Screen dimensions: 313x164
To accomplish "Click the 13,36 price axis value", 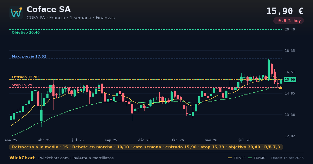I will pyautogui.click(x=290, y=115).
